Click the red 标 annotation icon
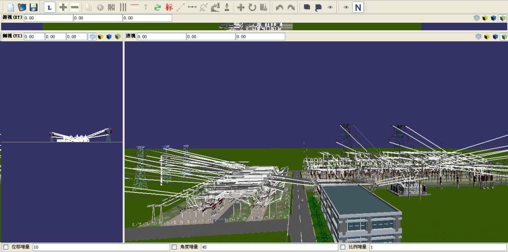 click(x=169, y=7)
